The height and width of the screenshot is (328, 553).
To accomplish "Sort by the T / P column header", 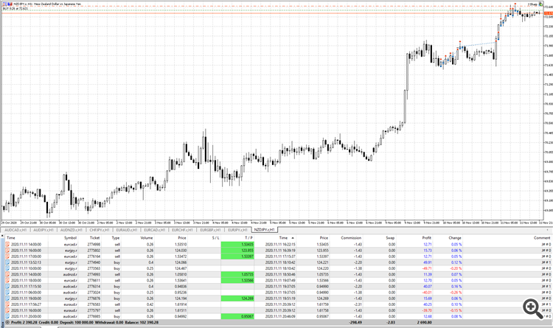I will point(248,238).
